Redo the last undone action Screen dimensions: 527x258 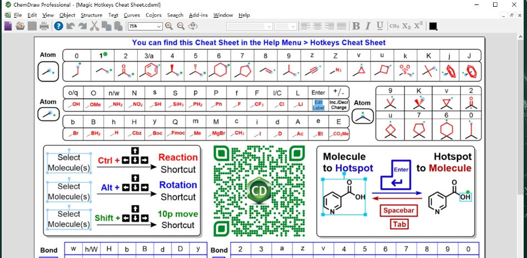pyautogui.click(x=82, y=26)
